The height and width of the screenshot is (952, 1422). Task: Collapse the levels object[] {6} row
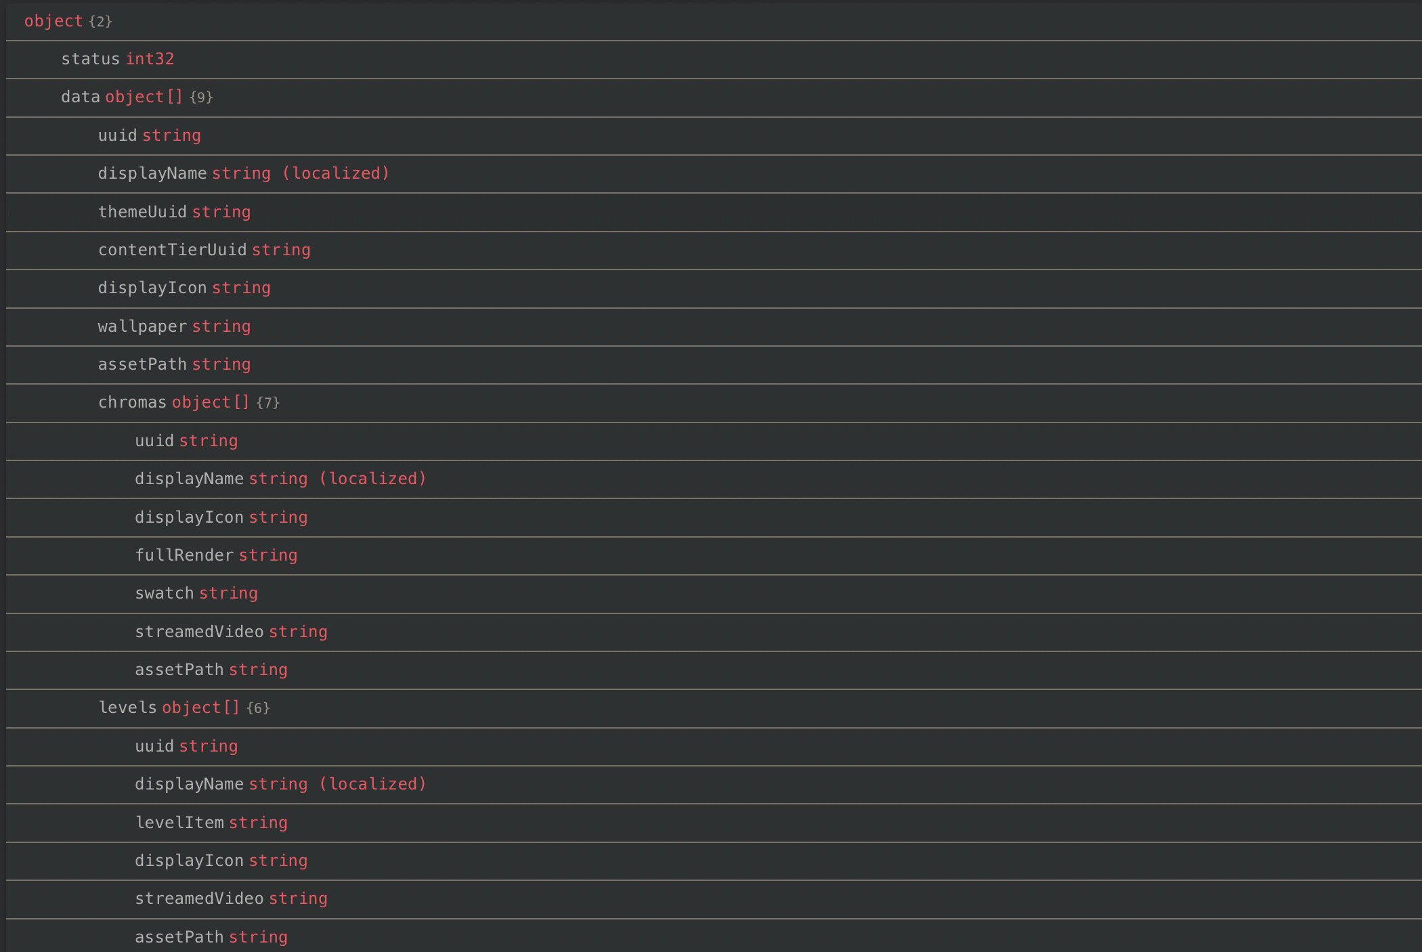(x=127, y=708)
